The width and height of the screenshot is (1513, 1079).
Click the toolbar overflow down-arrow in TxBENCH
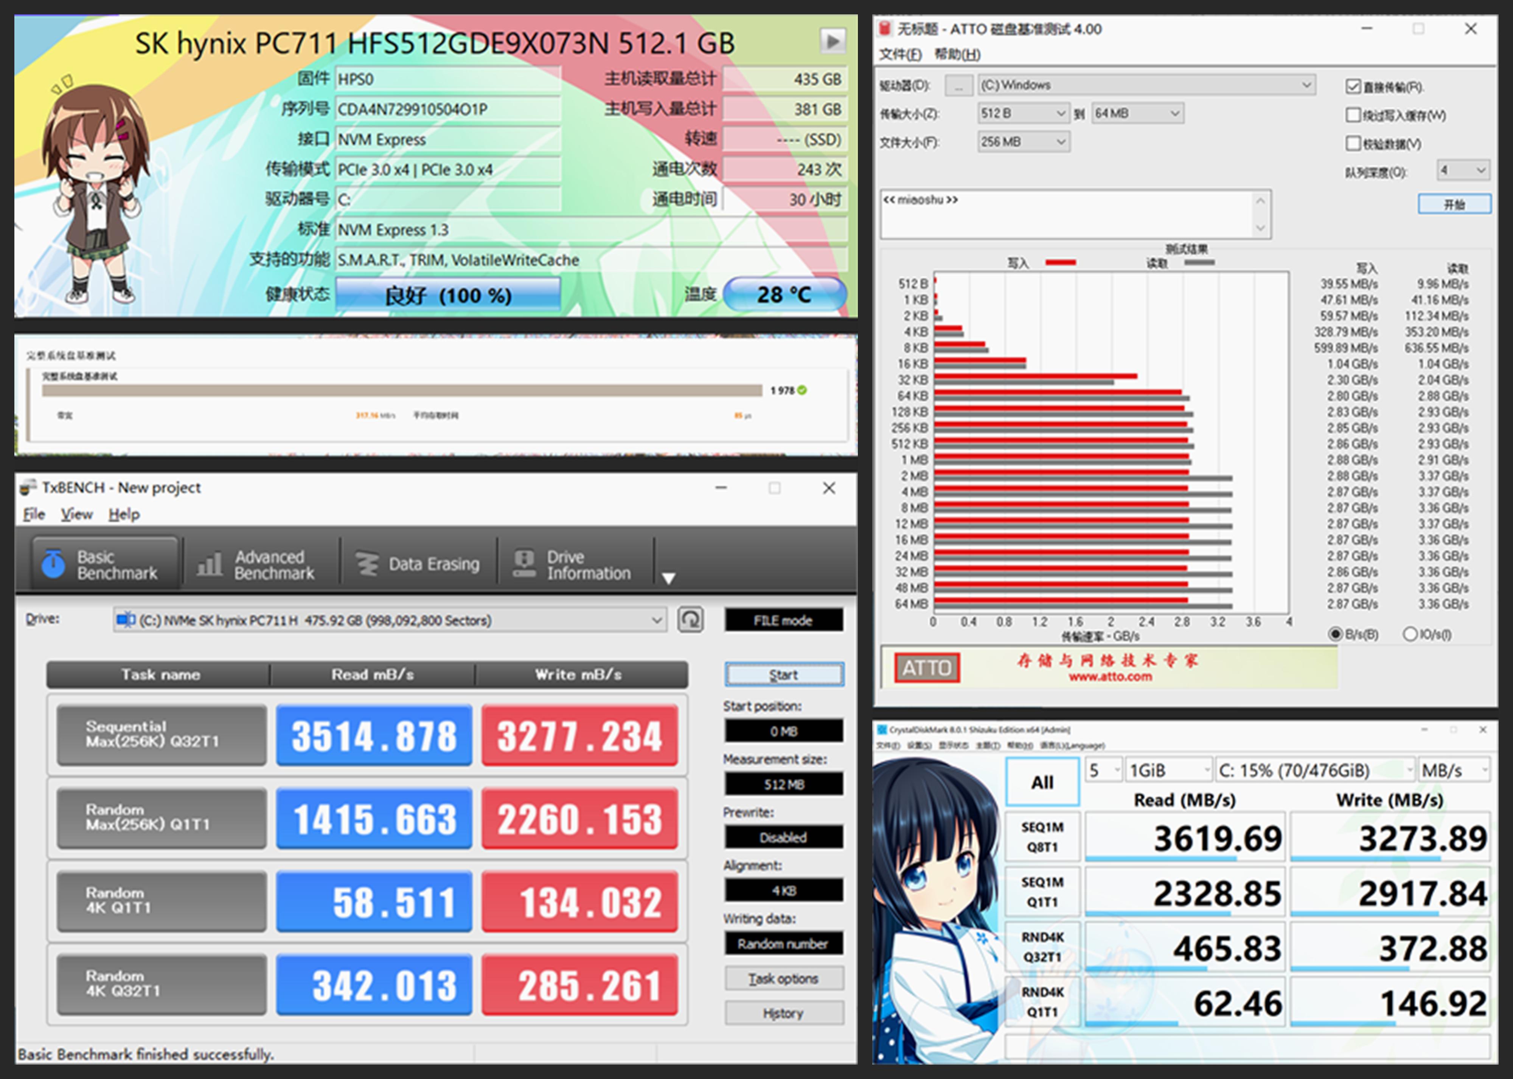coord(669,578)
